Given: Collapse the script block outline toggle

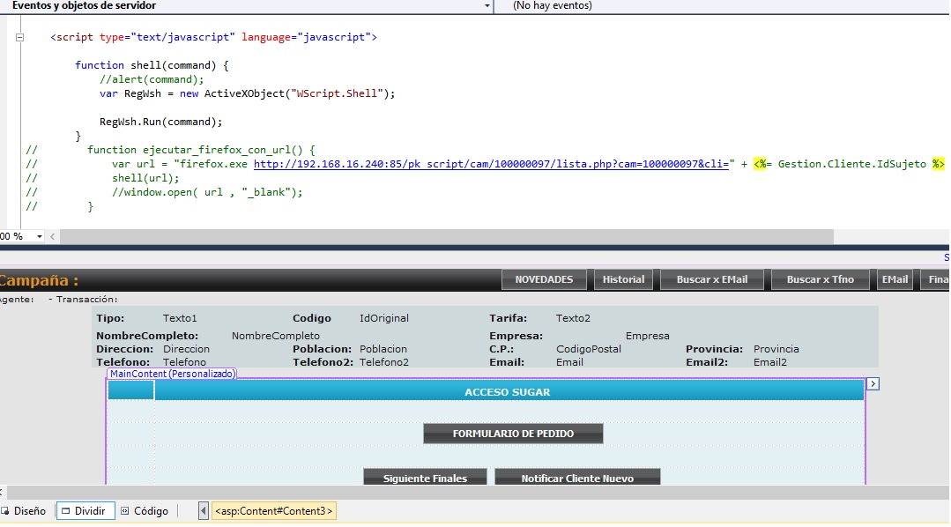Looking at the screenshot, I should click(x=19, y=37).
